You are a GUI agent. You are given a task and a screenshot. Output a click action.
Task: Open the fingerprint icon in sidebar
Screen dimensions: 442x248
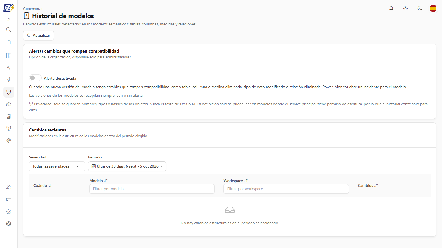(x=9, y=141)
